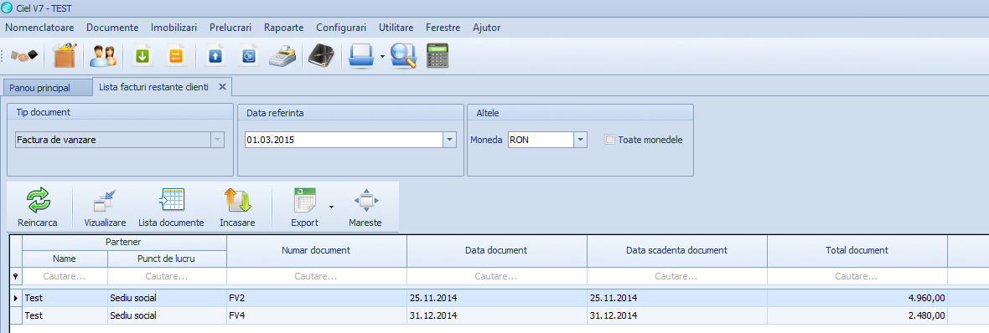The image size is (989, 333).
Task: Click the two-people employees icon
Action: point(102,56)
